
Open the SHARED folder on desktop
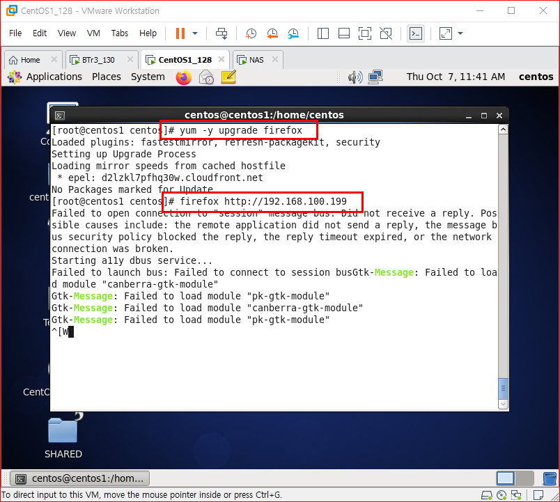click(63, 437)
